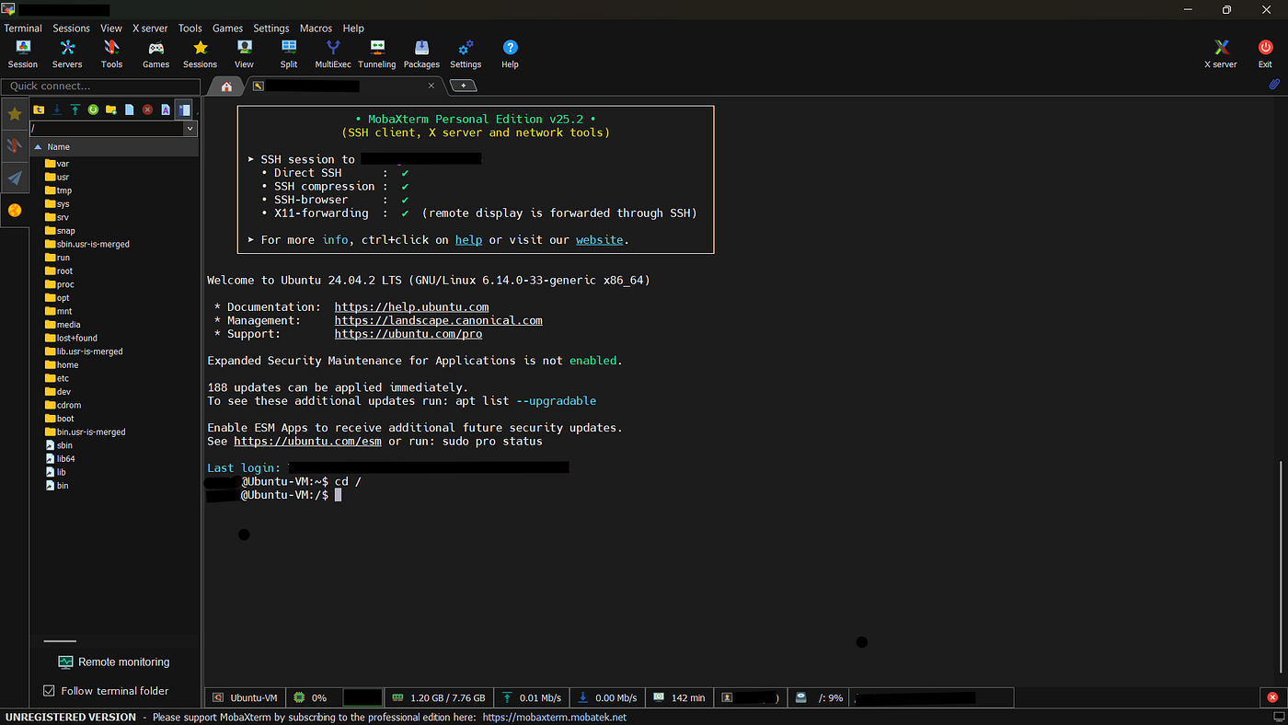The width and height of the screenshot is (1288, 725).
Task: Open the https://ubuntu.com/pro link
Action: (x=408, y=334)
